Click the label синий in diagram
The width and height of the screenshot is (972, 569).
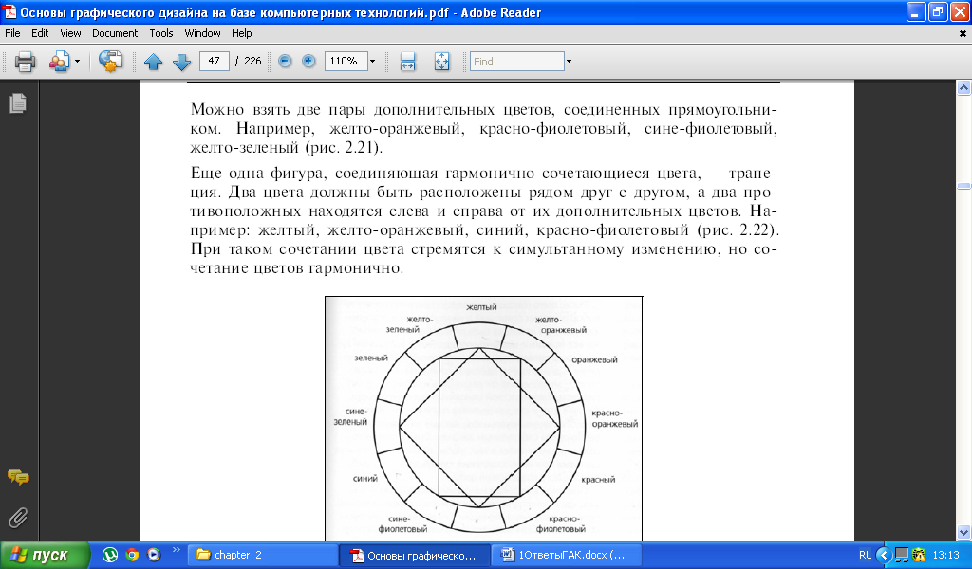pos(365,478)
